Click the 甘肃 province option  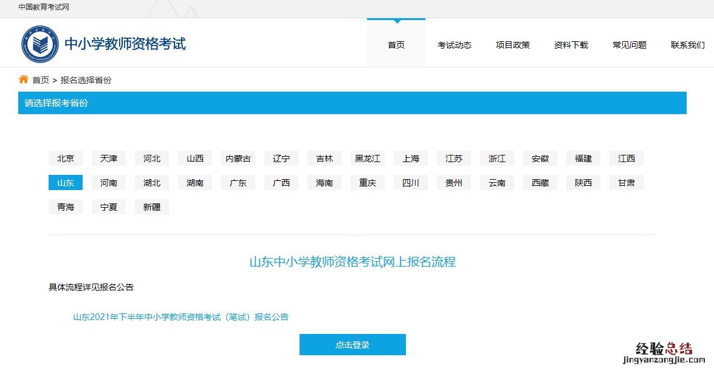626,183
